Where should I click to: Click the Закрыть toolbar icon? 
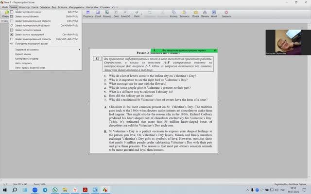click(226, 13)
